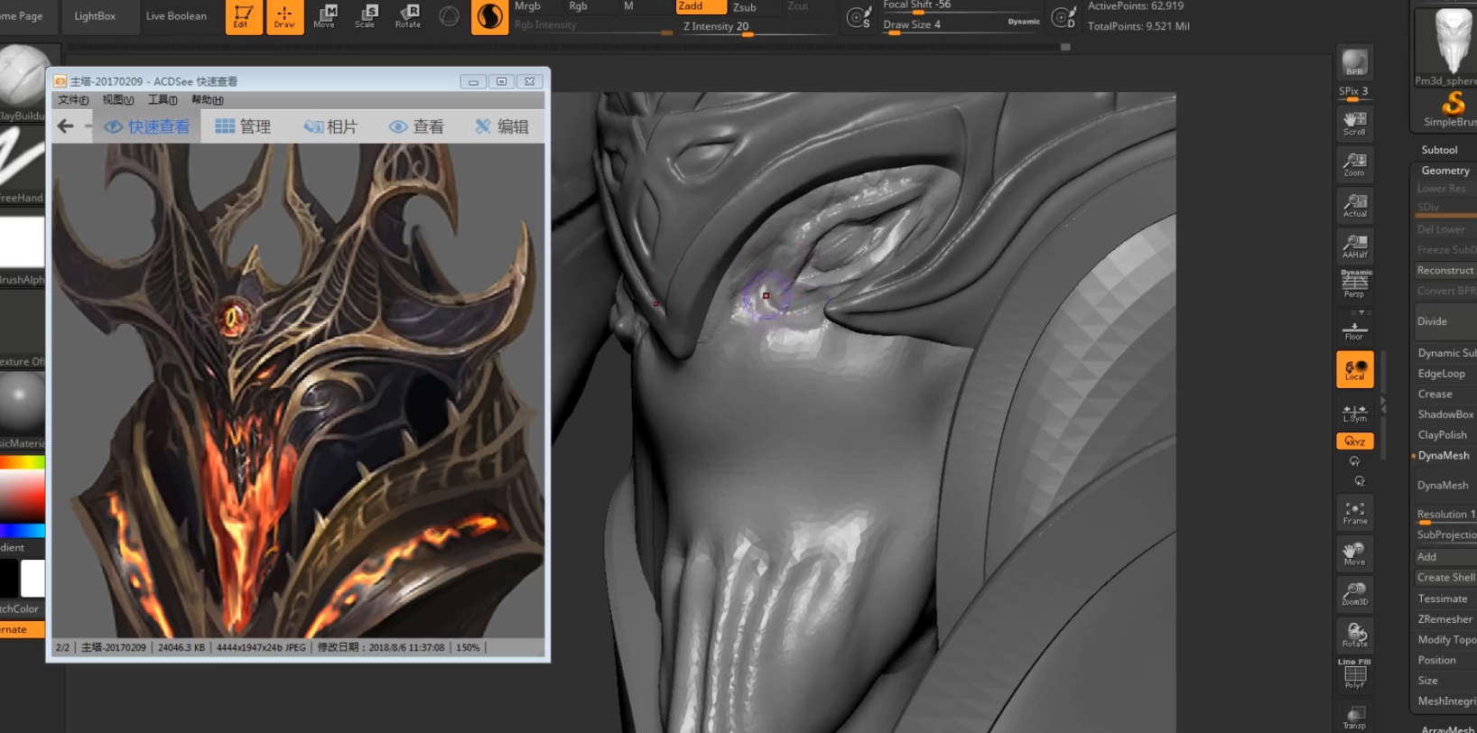The image size is (1477, 733).
Task: Adjust the Draw Size slider
Action: [961, 25]
